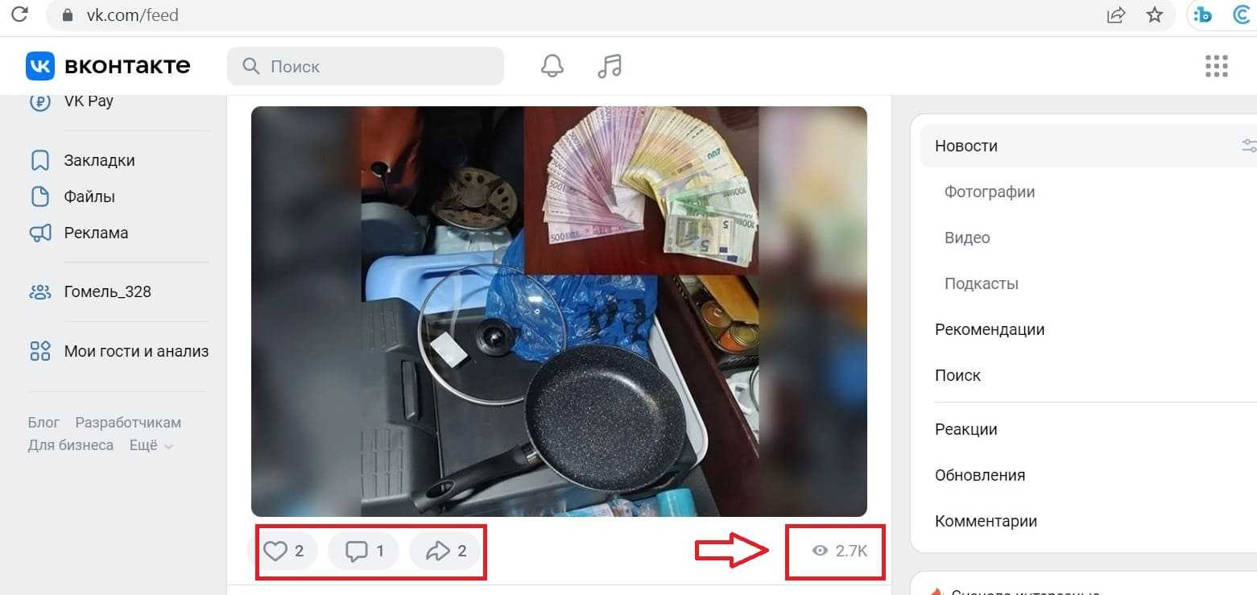The height and width of the screenshot is (595, 1257).
Task: Open the music note icon
Action: (x=610, y=66)
